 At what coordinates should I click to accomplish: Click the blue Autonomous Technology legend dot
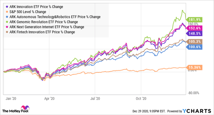[7, 17]
